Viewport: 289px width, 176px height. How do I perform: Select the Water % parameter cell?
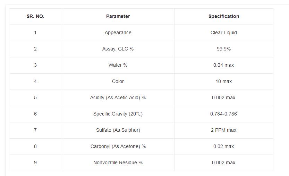pos(118,65)
